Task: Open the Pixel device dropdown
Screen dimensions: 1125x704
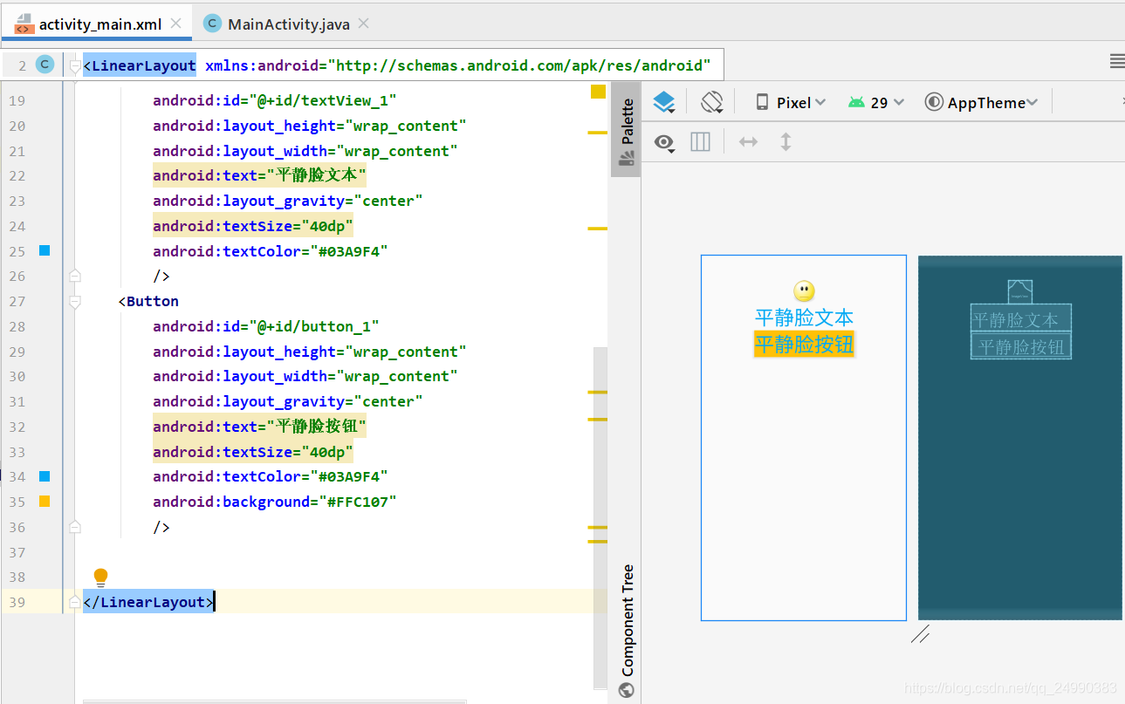Action: click(x=789, y=103)
